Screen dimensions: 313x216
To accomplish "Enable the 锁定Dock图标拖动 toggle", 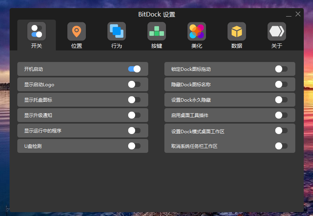I will click(281, 69).
